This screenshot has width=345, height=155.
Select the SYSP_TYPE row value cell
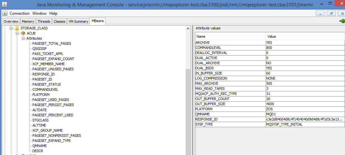(305, 124)
